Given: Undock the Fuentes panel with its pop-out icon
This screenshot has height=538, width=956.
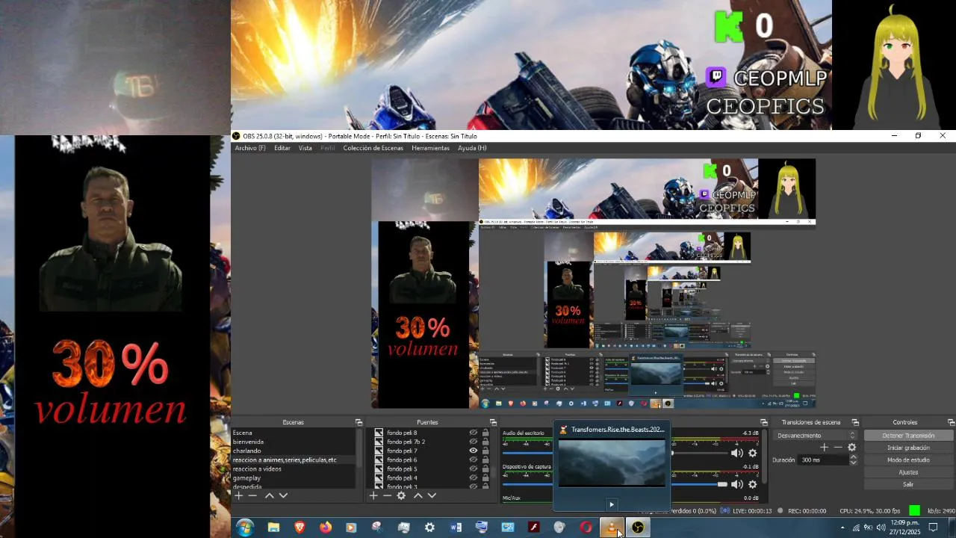Looking at the screenshot, I should point(493,422).
